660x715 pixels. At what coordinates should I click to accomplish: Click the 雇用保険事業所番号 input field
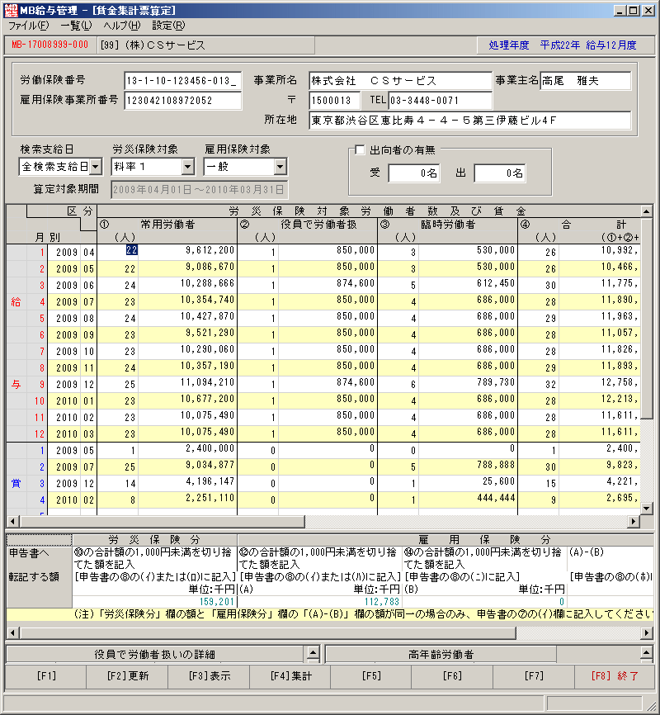click(x=182, y=101)
